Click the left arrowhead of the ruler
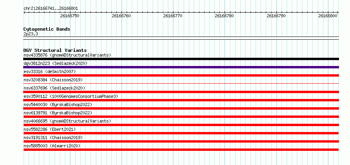Screen dimensions: 350x165 click(24, 13)
